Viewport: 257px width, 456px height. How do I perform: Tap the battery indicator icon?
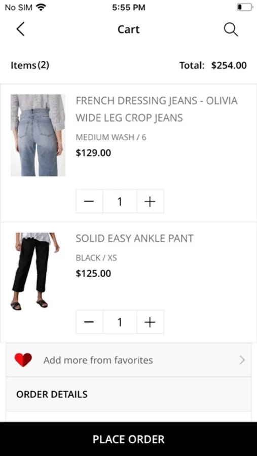(x=244, y=7)
